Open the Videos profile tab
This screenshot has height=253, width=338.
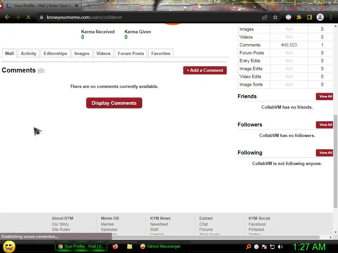[x=103, y=53]
